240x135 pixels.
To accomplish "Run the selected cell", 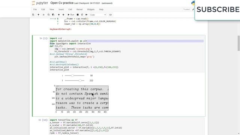I will pos(71,15).
